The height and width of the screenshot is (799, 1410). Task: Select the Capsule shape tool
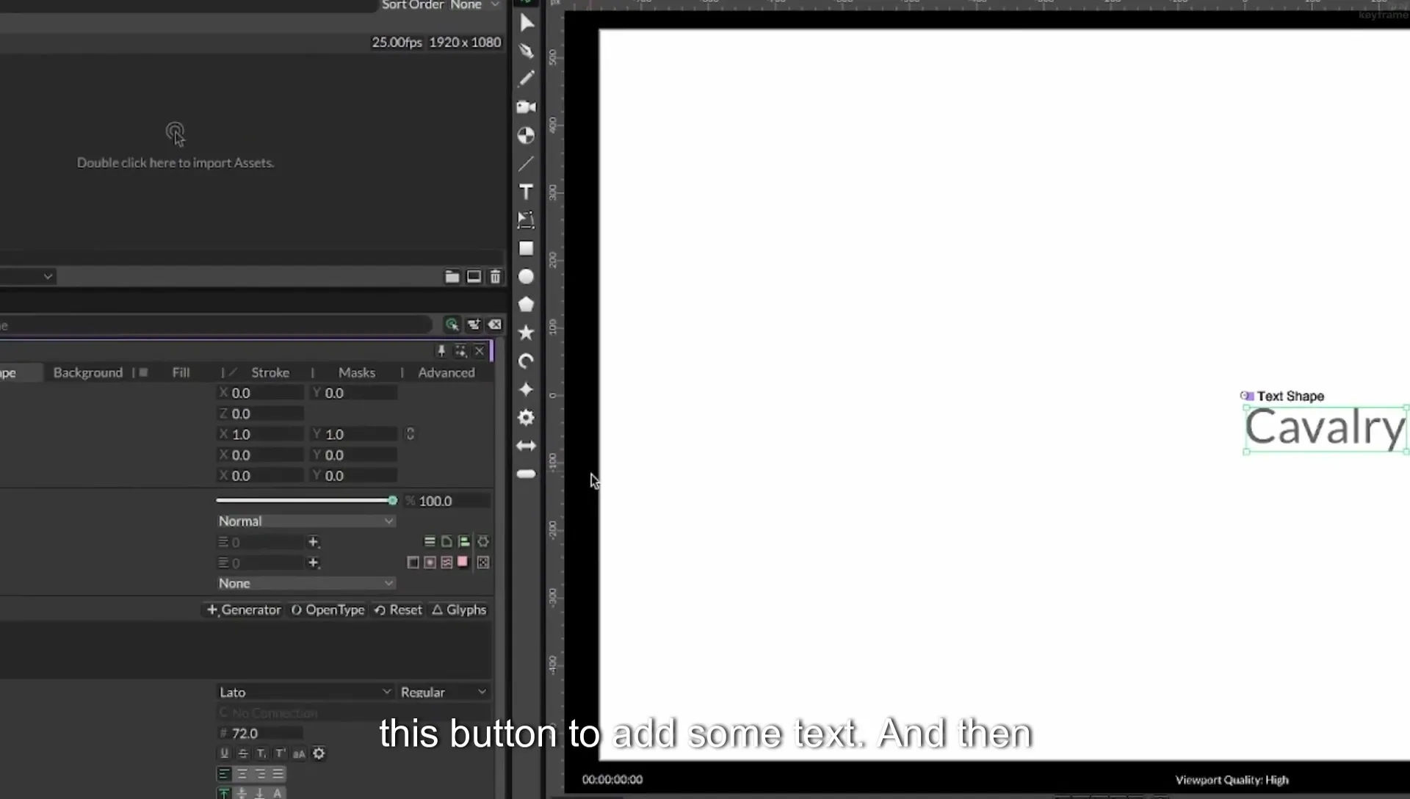pos(526,474)
